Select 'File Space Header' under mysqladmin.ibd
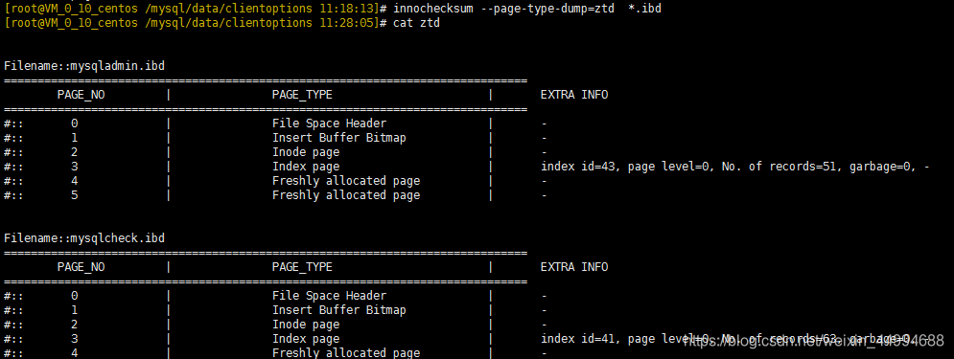Image resolution: width=954 pixels, height=359 pixels. coord(329,123)
